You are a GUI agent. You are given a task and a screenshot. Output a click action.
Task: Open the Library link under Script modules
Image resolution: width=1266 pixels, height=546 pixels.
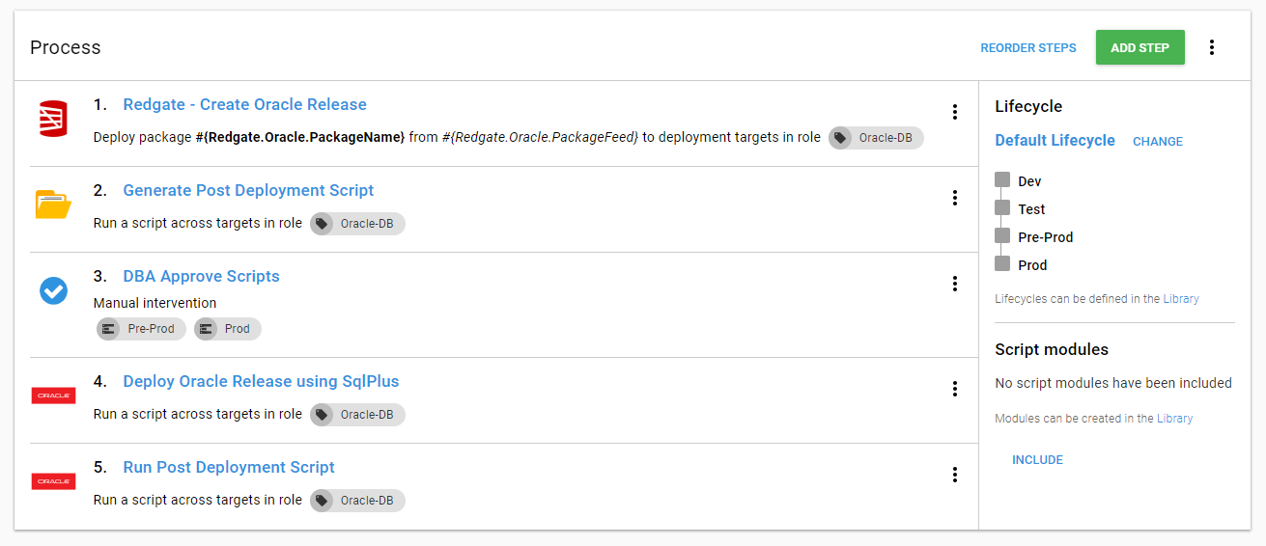[x=1174, y=419]
